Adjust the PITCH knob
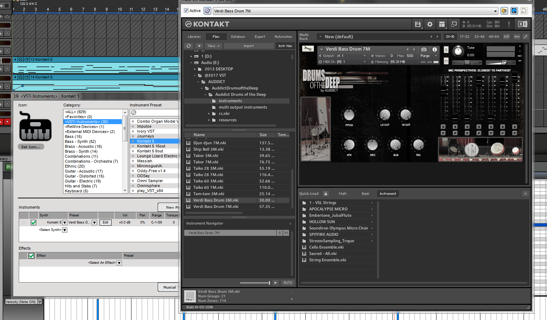This screenshot has height=320, width=547. click(349, 115)
